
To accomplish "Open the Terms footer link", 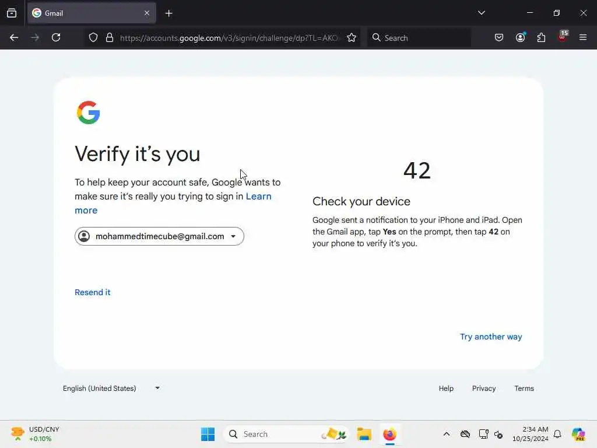I will [x=524, y=388].
